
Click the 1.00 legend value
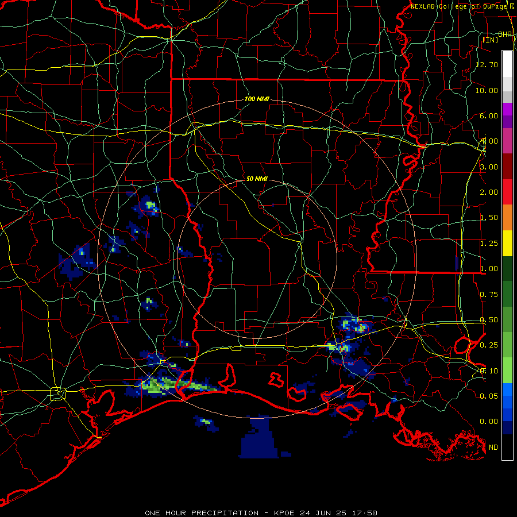489,269
